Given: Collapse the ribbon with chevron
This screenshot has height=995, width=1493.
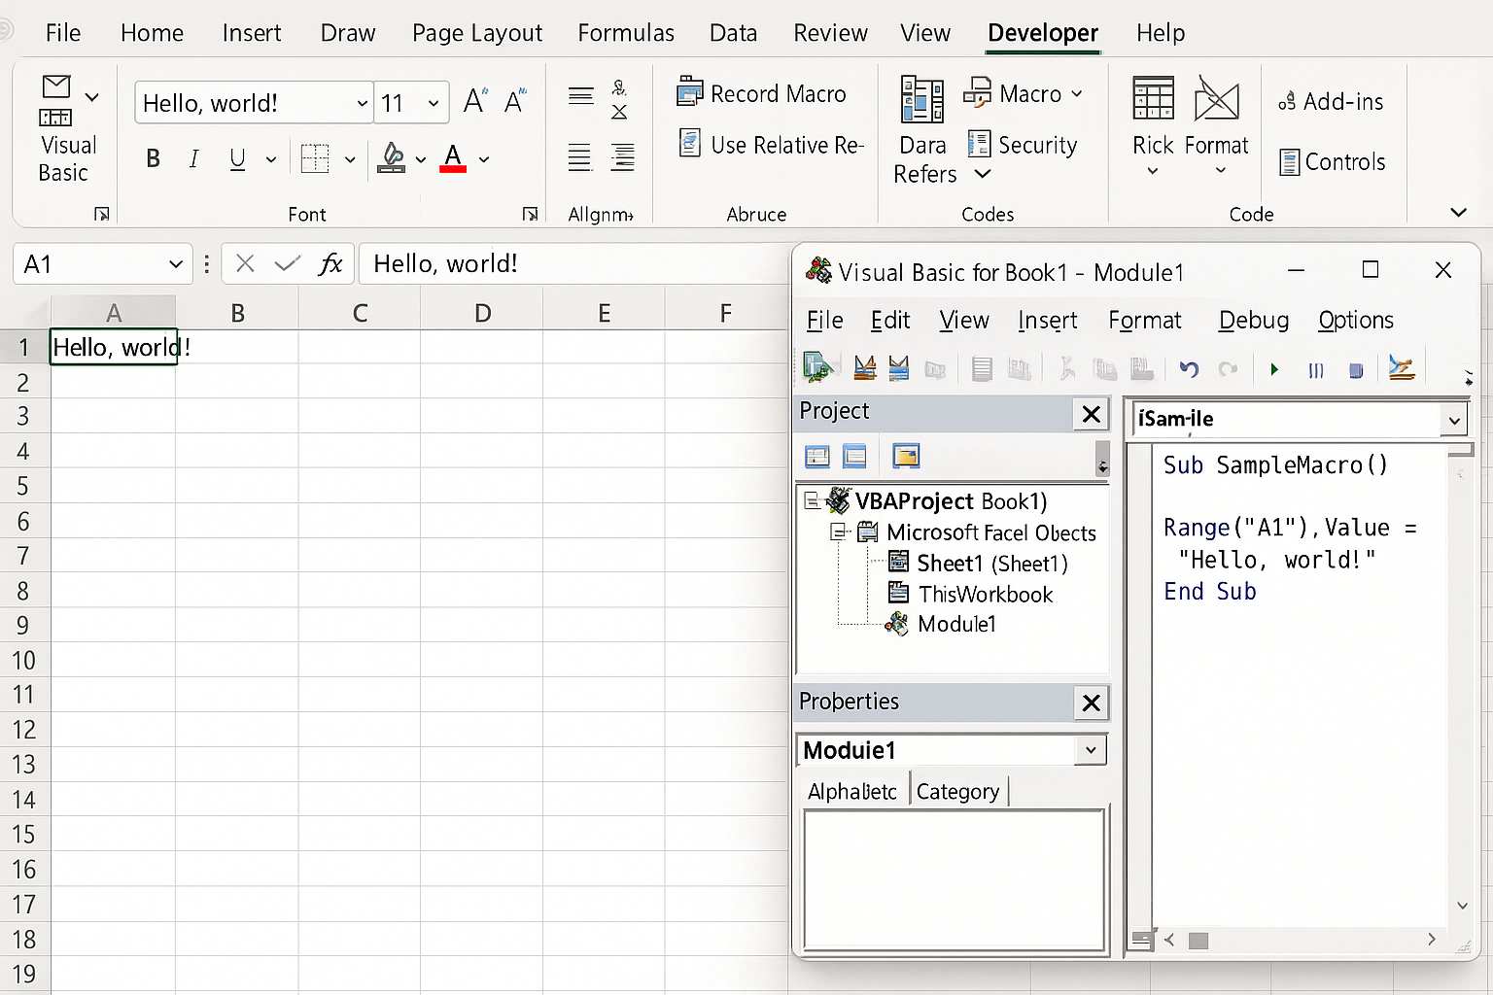Looking at the screenshot, I should 1458,212.
